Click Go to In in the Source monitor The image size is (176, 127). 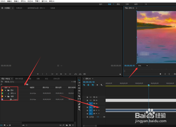pos(52,74)
